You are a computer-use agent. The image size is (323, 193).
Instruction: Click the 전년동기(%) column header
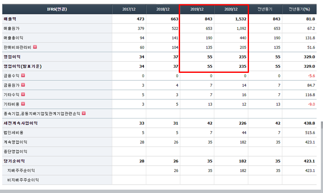click(x=299, y=9)
